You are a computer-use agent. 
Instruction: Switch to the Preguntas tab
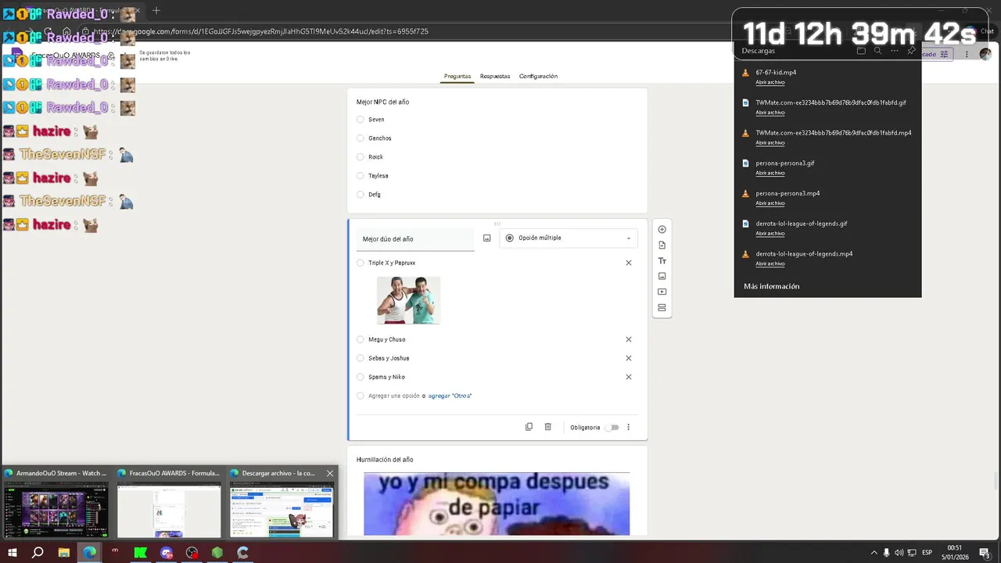pyautogui.click(x=457, y=76)
